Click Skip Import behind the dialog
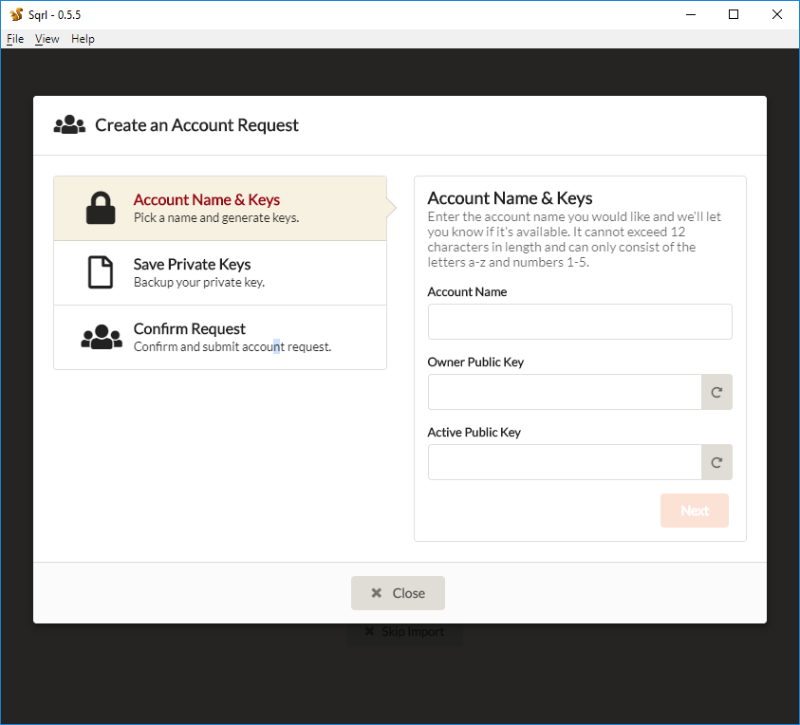The width and height of the screenshot is (800, 725). (x=404, y=632)
